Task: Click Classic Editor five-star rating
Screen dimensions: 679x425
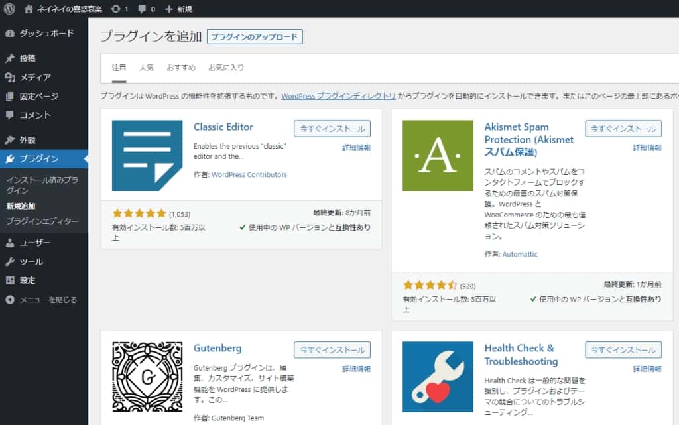Action: [139, 213]
